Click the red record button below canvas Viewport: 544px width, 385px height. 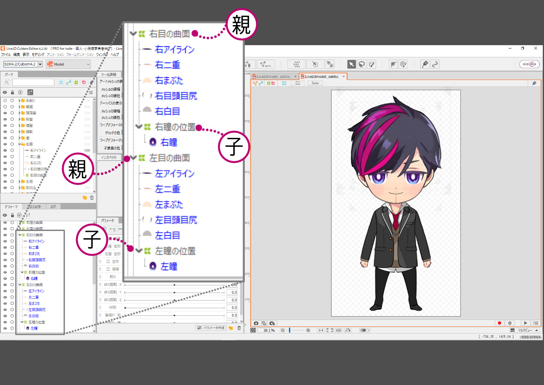point(500,323)
